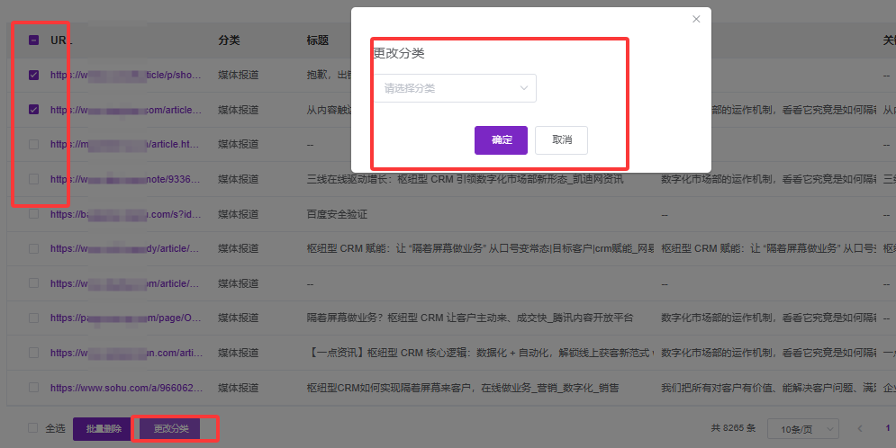Click the chevron arrow in category select
The width and height of the screenshot is (896, 448).
click(x=523, y=88)
